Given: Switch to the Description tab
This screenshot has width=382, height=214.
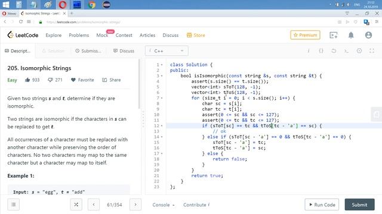Looking at the screenshot, I should click(x=17, y=51).
